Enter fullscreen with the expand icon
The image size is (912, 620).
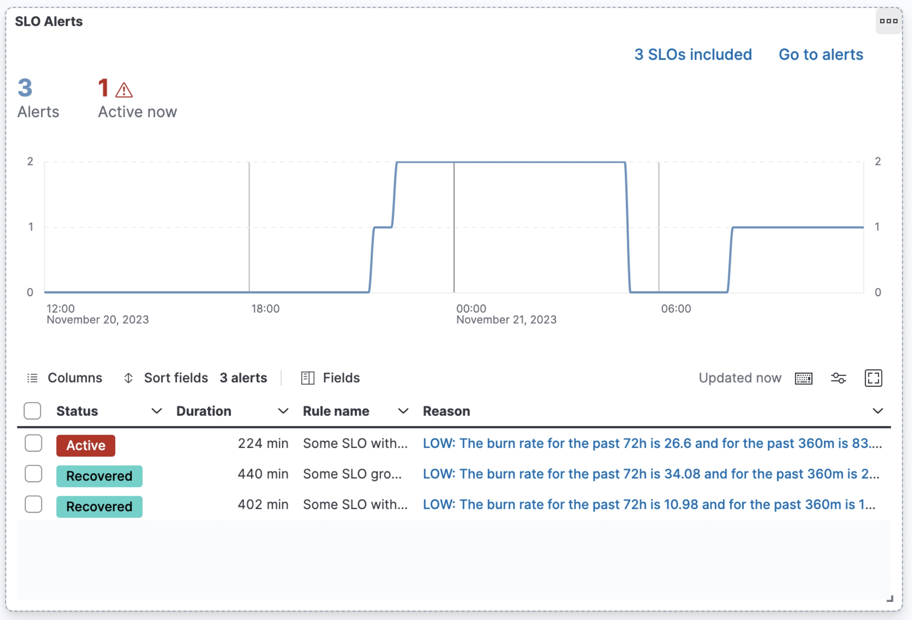[873, 378]
